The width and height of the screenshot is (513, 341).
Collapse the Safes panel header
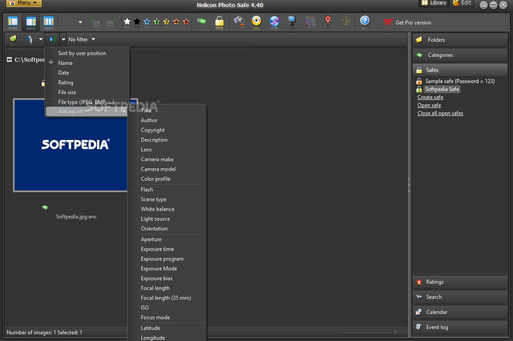click(x=460, y=70)
